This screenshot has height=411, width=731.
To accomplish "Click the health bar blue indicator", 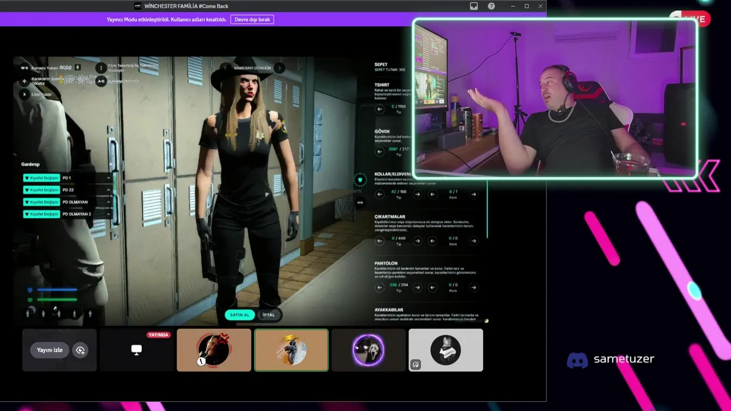I will [57, 290].
